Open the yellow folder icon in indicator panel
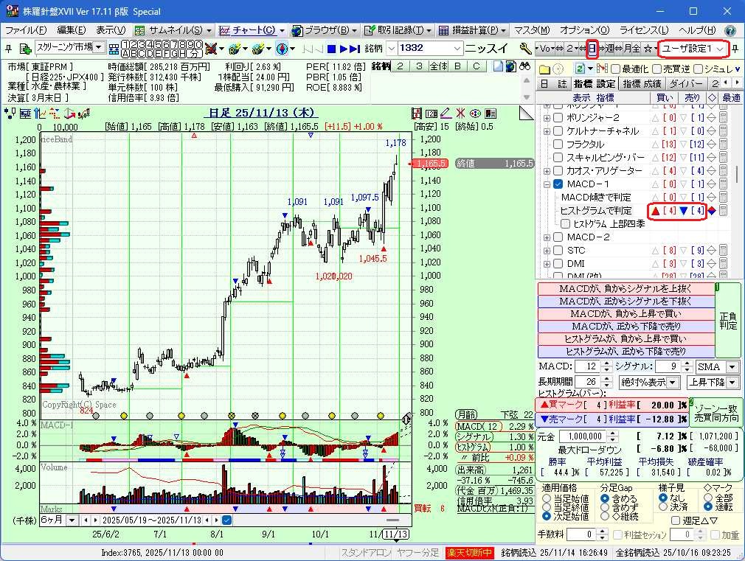745x561 pixels. (544, 69)
